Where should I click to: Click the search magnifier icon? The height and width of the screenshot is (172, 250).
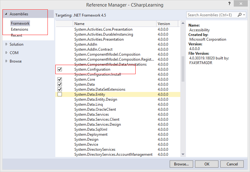[240, 15]
